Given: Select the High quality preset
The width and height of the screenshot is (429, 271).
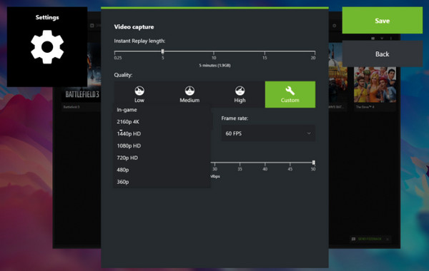Looking at the screenshot, I should click(240, 94).
